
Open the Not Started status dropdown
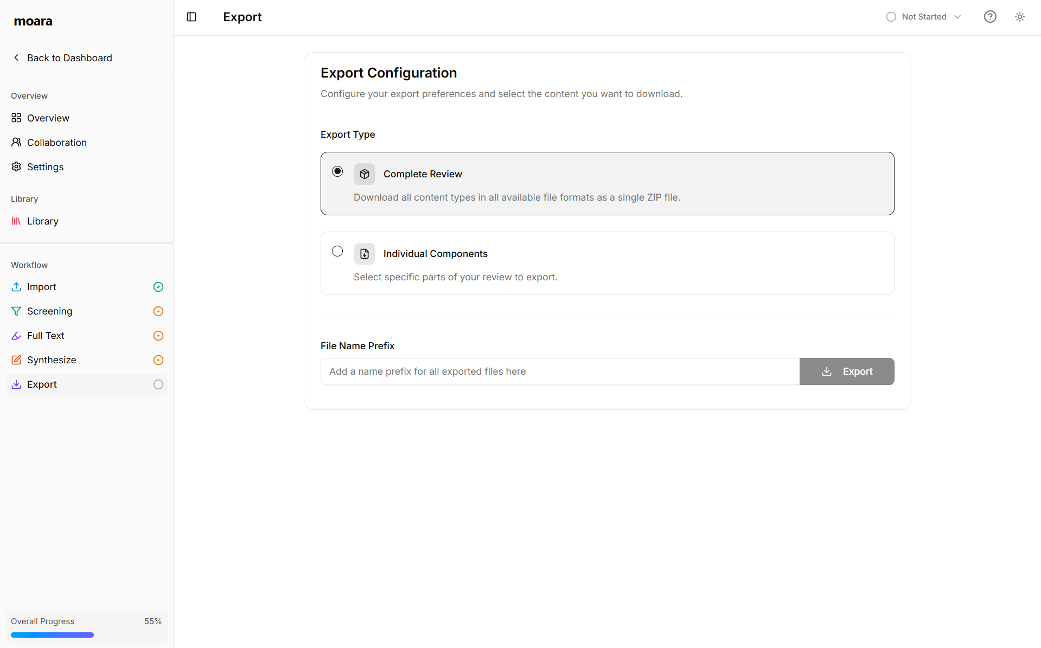point(924,16)
